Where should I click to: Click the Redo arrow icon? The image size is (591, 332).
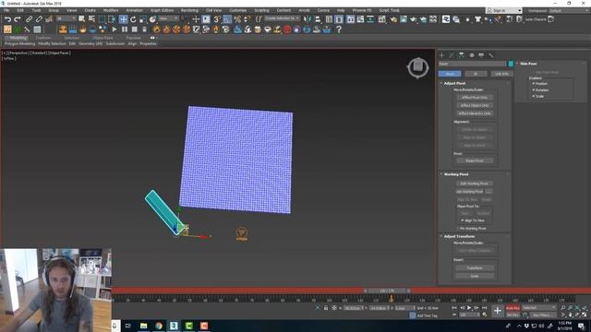pos(18,19)
